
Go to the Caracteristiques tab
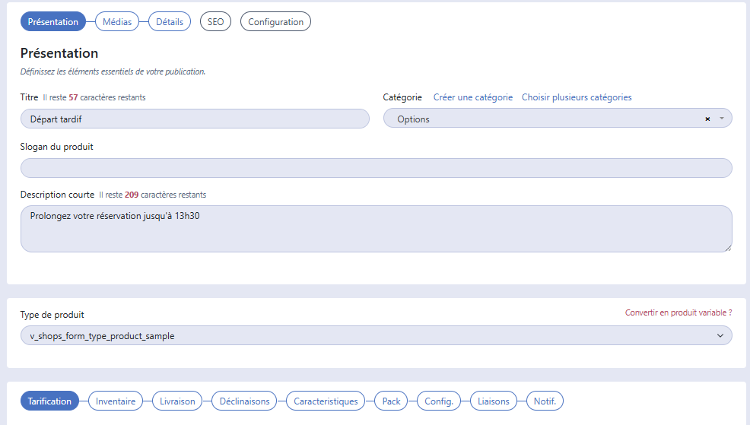tap(326, 401)
